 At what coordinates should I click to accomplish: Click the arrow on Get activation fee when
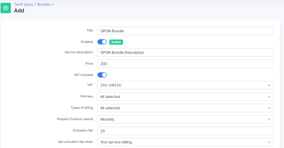pos(269,142)
